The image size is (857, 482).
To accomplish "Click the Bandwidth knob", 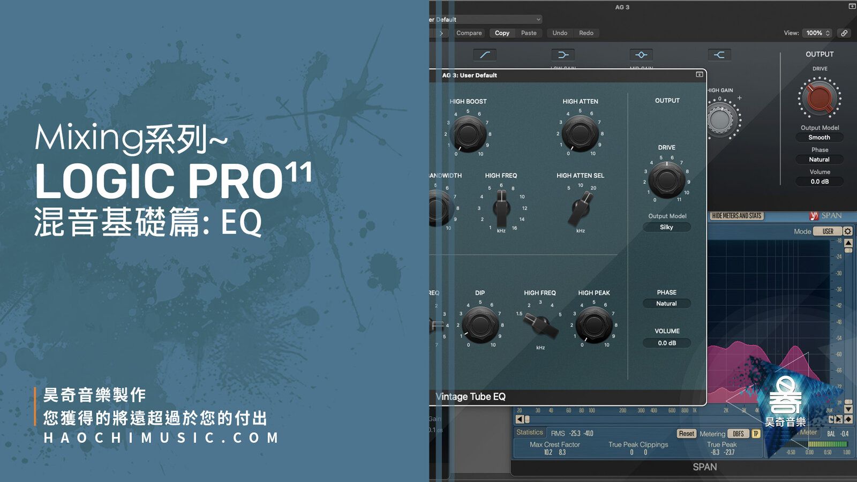I will click(440, 208).
